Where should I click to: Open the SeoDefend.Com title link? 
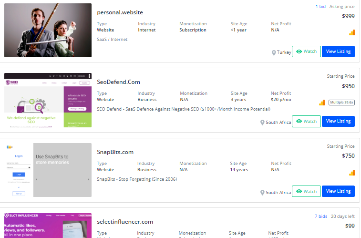[118, 82]
